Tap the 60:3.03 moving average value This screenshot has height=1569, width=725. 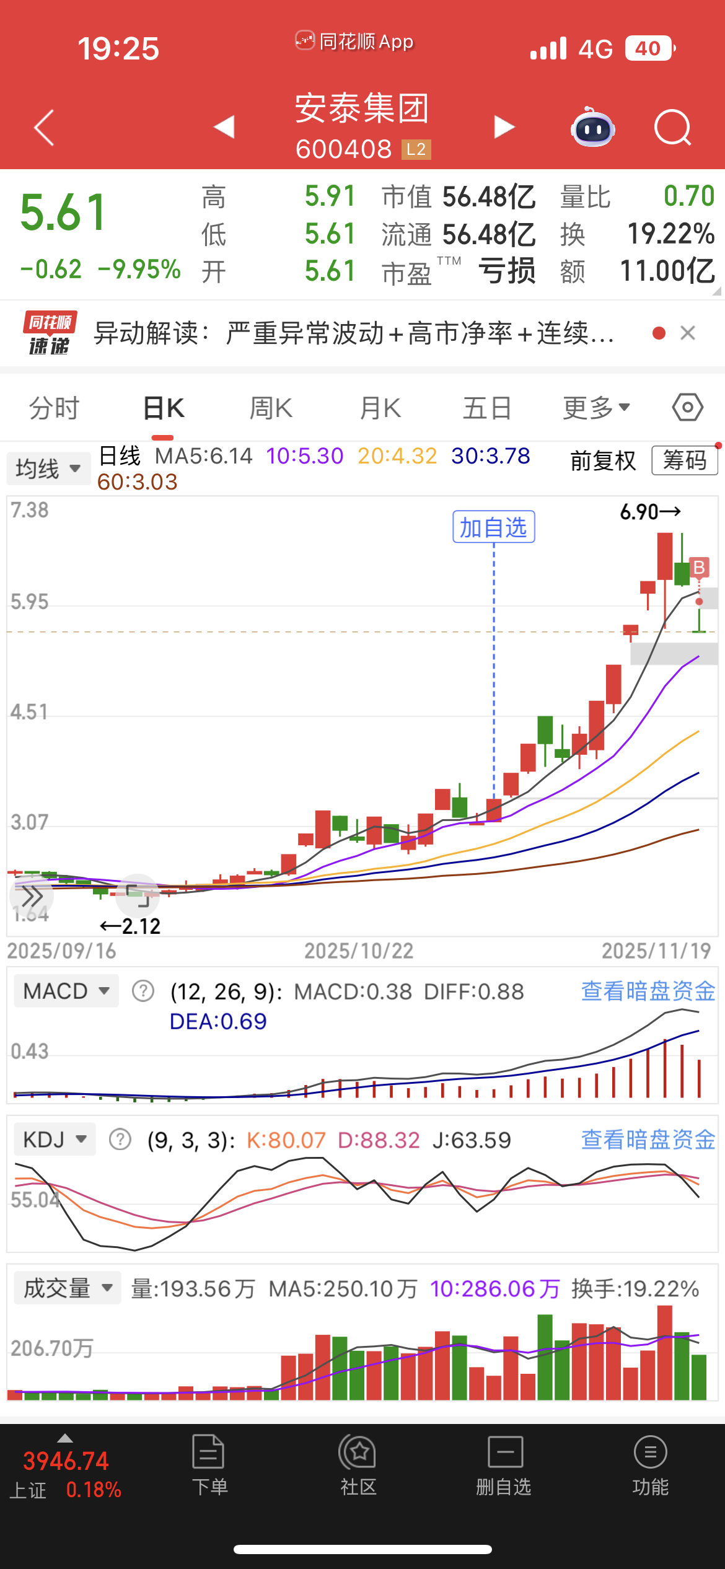point(138,482)
